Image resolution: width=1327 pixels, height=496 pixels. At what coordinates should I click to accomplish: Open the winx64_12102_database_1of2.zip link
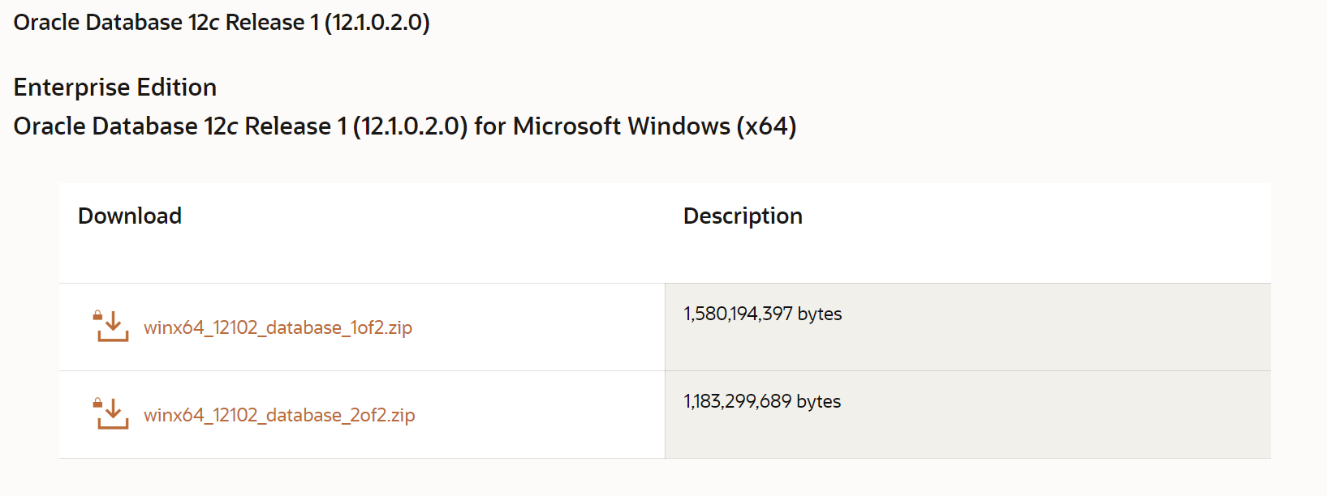(x=278, y=327)
